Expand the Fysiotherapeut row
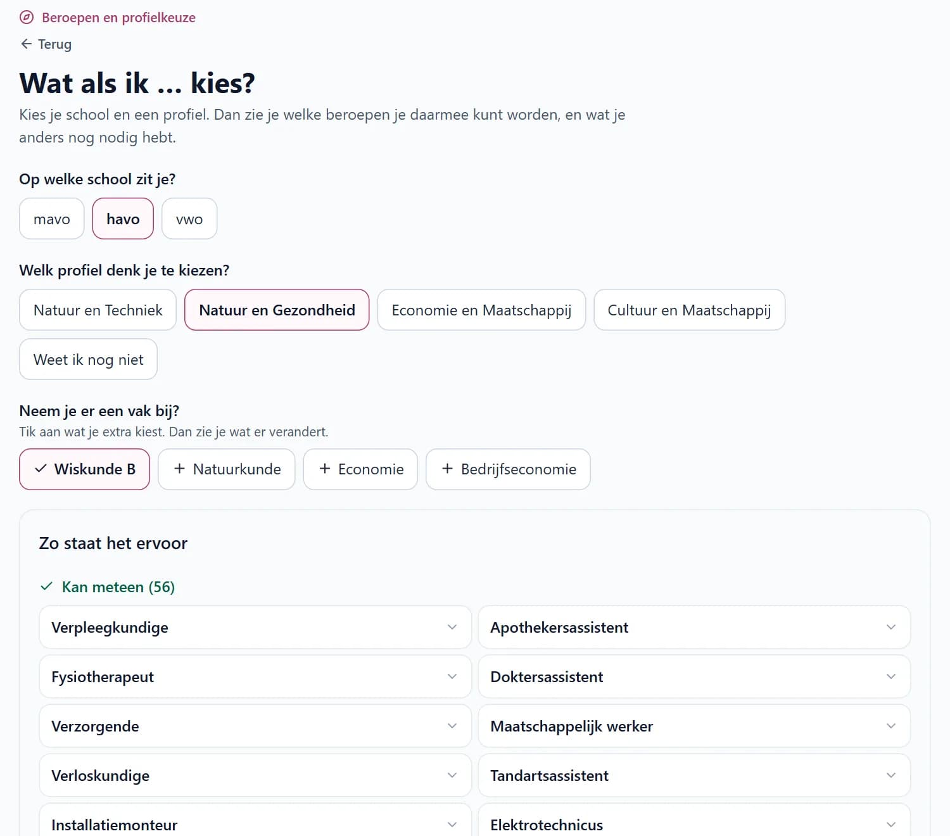This screenshot has width=950, height=836. [x=255, y=676]
